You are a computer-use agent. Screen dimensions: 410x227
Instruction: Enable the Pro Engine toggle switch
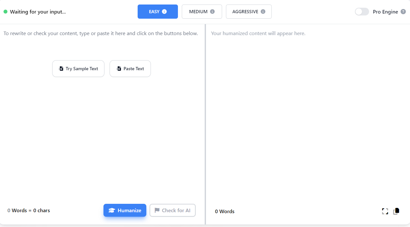pos(362,12)
